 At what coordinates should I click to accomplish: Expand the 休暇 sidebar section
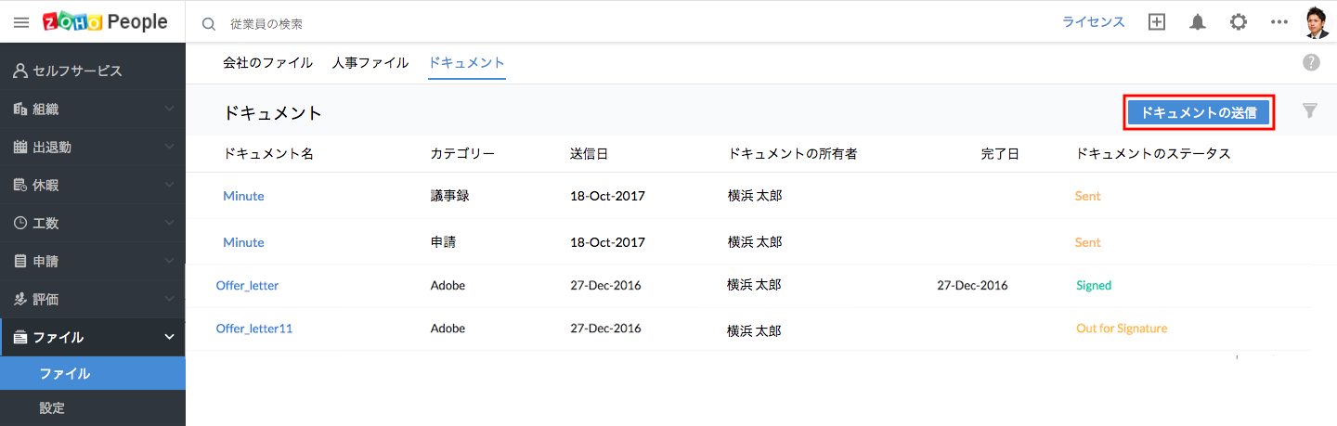coord(93,185)
